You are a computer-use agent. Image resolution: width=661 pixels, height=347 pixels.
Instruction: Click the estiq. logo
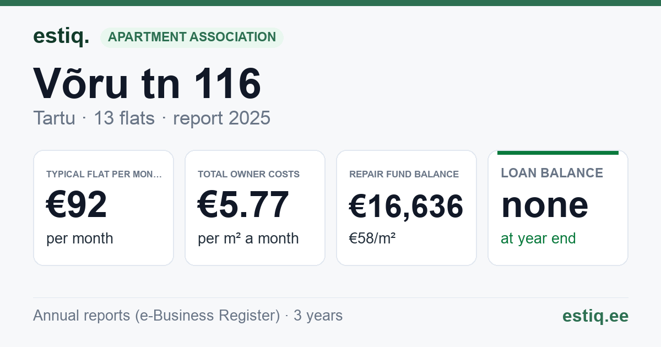[61, 36]
